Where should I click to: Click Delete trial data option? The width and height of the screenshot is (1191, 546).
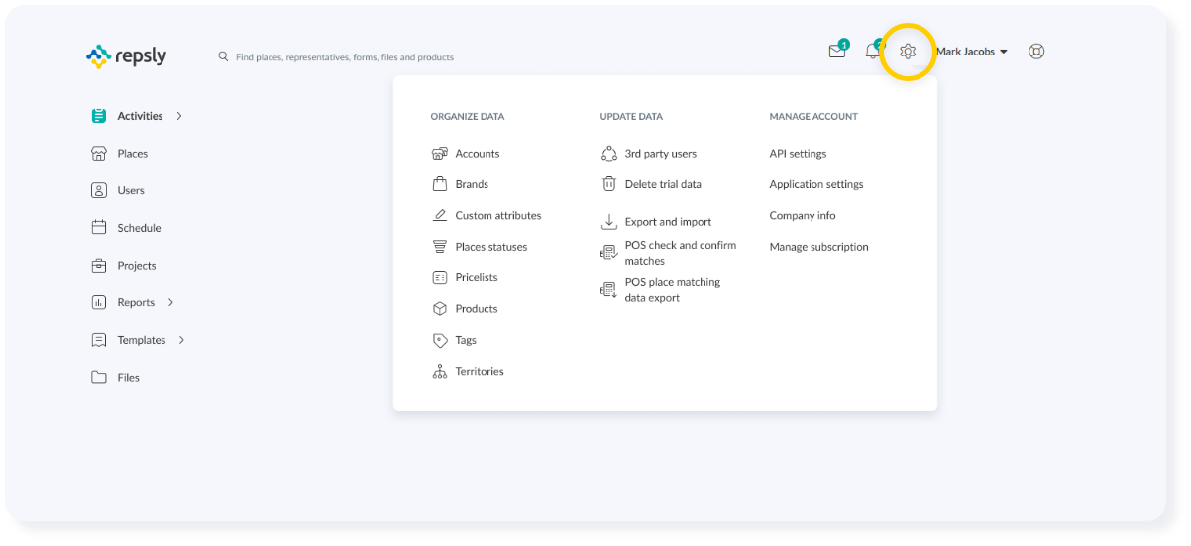(x=662, y=184)
